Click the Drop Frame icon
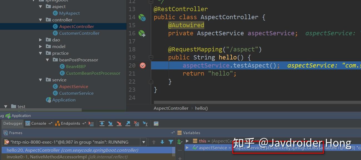Viewport: 361px width, 160px height. [x=136, y=123]
